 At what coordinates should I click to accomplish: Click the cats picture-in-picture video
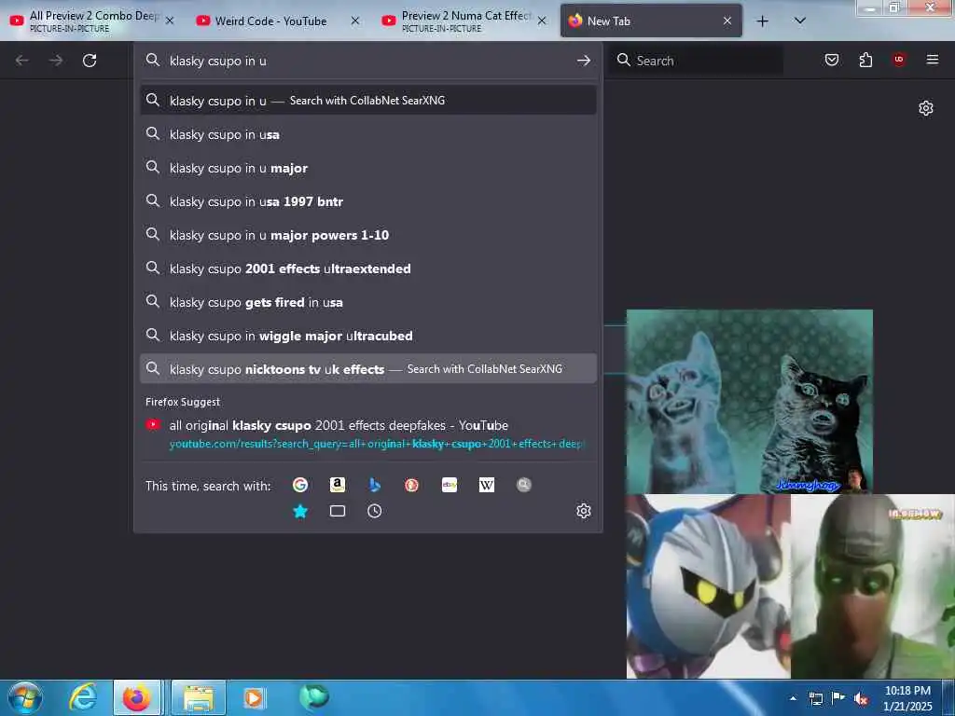coord(749,401)
